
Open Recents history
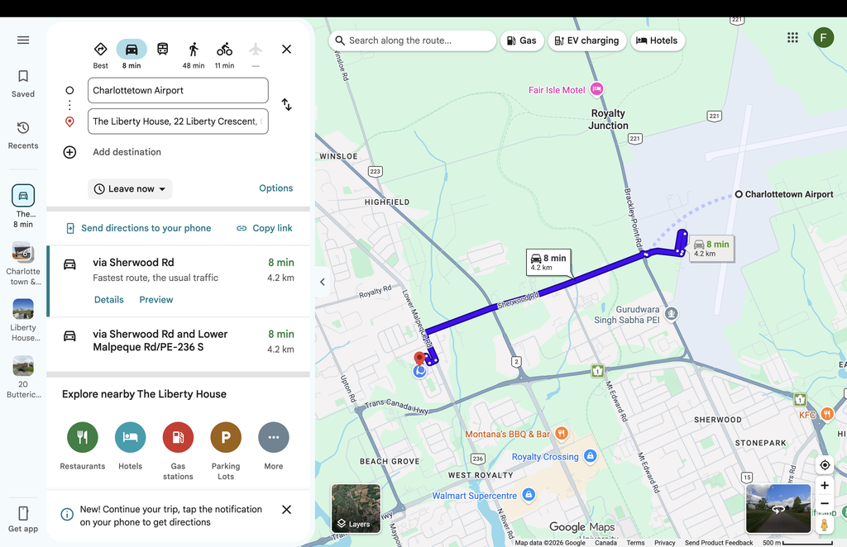22,136
